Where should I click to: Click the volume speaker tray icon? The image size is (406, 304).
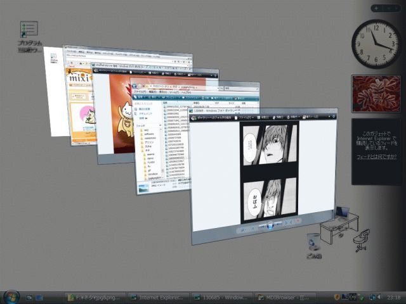(x=379, y=297)
